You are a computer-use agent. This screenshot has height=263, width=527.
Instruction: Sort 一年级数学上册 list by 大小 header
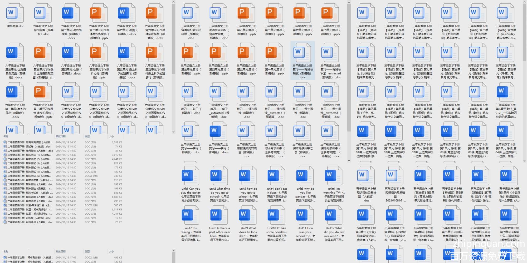[x=111, y=251]
